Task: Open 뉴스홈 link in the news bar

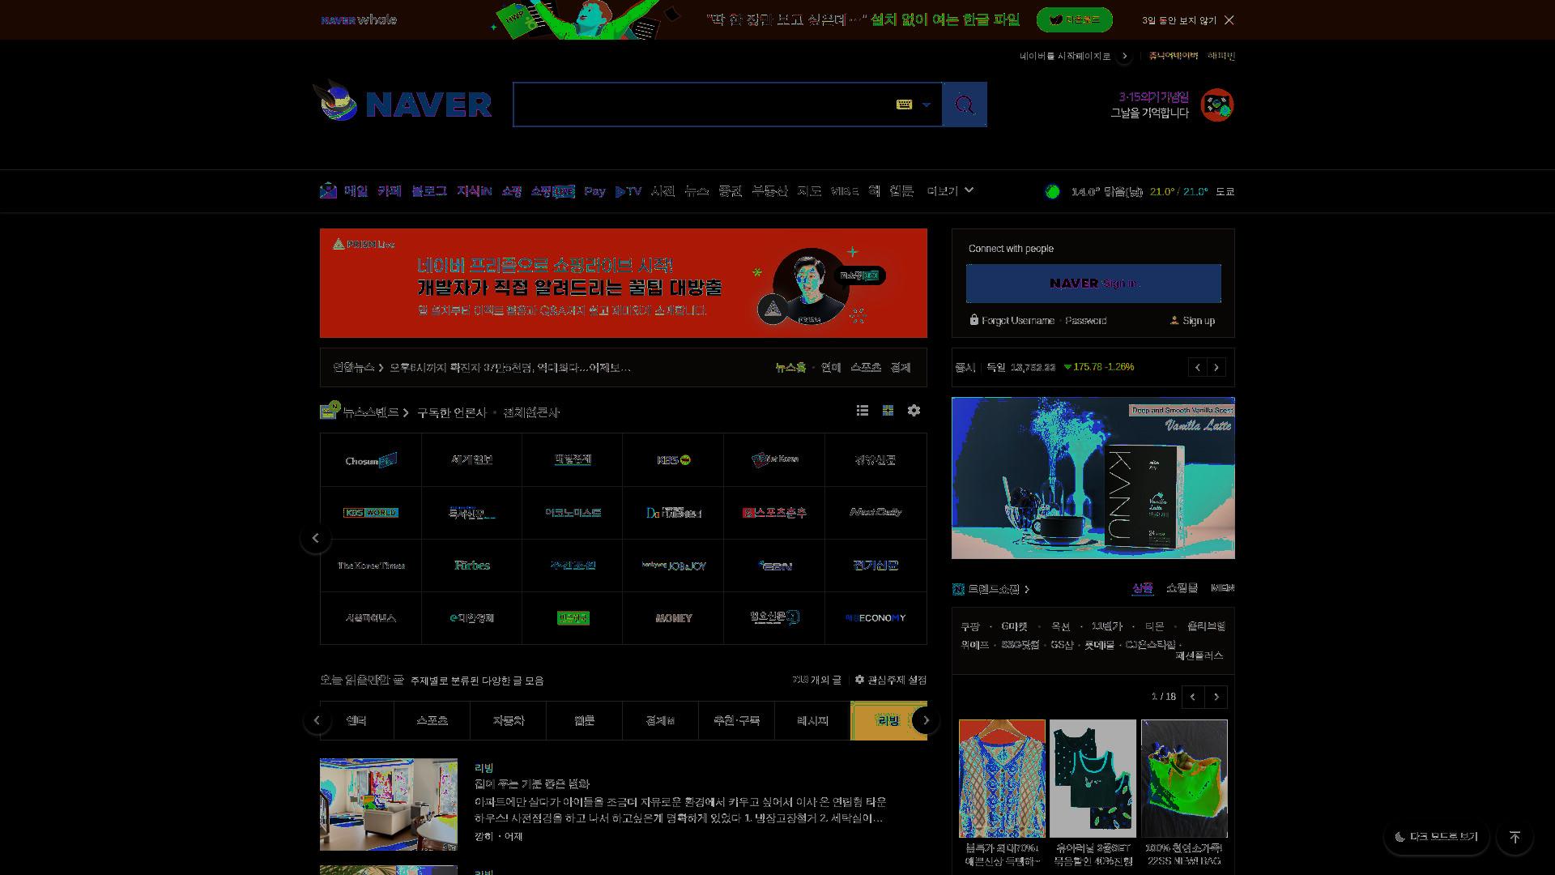Action: pyautogui.click(x=790, y=368)
